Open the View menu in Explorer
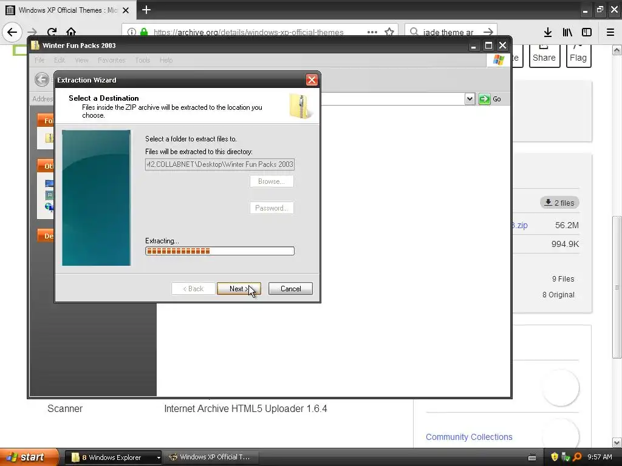The width and height of the screenshot is (622, 466). tap(82, 60)
